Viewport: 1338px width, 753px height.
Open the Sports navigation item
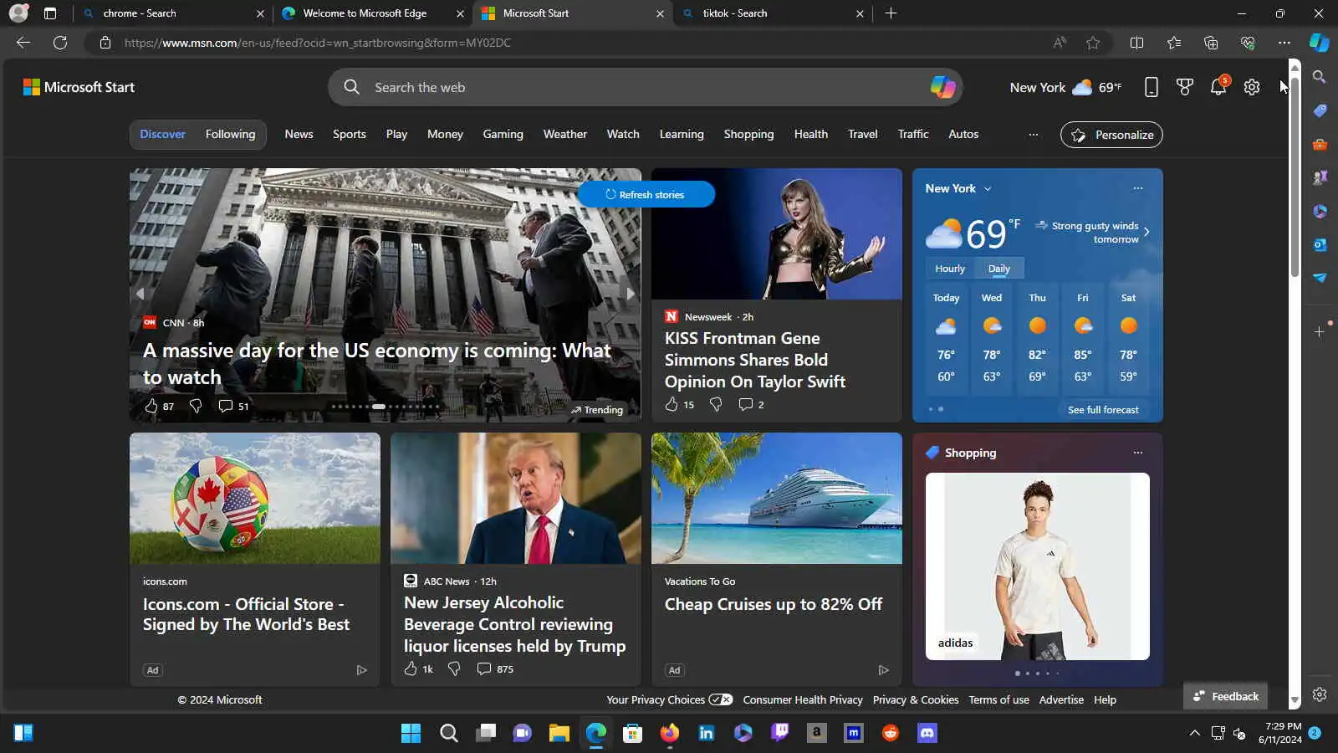coord(350,134)
